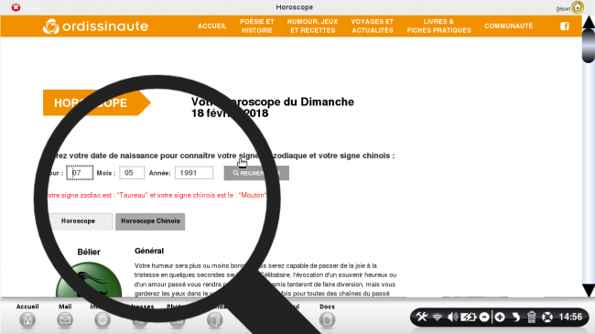The width and height of the screenshot is (595, 334).
Task: Click the Général heading
Action: [149, 251]
